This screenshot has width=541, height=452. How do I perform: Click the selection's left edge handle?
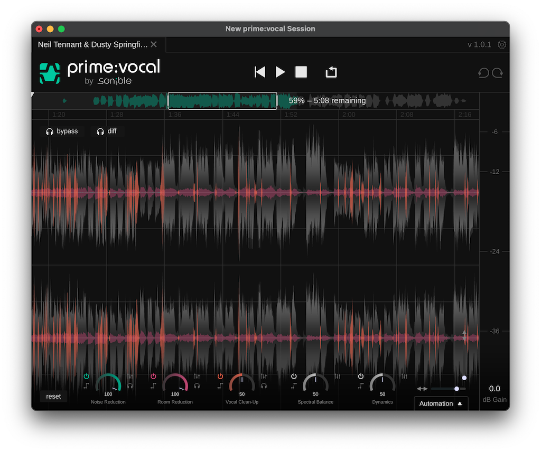[x=169, y=101]
